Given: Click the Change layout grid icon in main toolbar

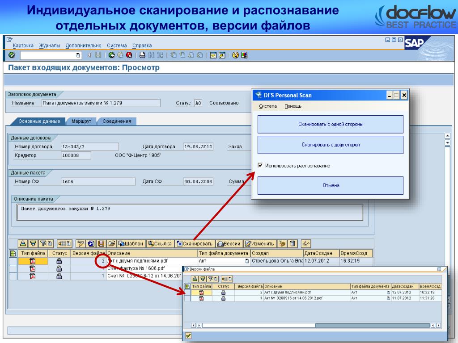Looking at the screenshot, I should tap(62, 243).
